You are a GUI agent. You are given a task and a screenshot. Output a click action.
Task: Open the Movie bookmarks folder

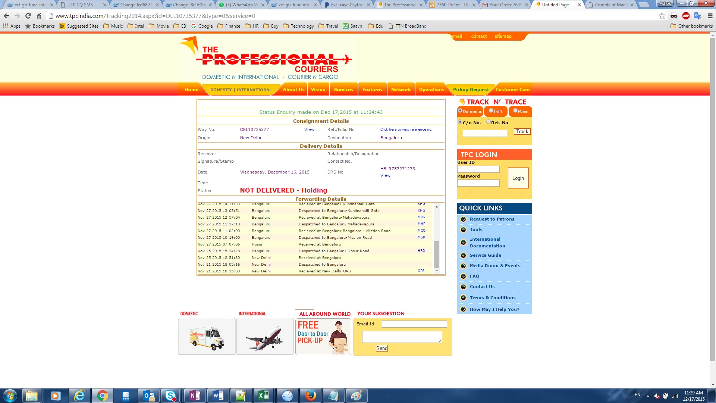(159, 26)
